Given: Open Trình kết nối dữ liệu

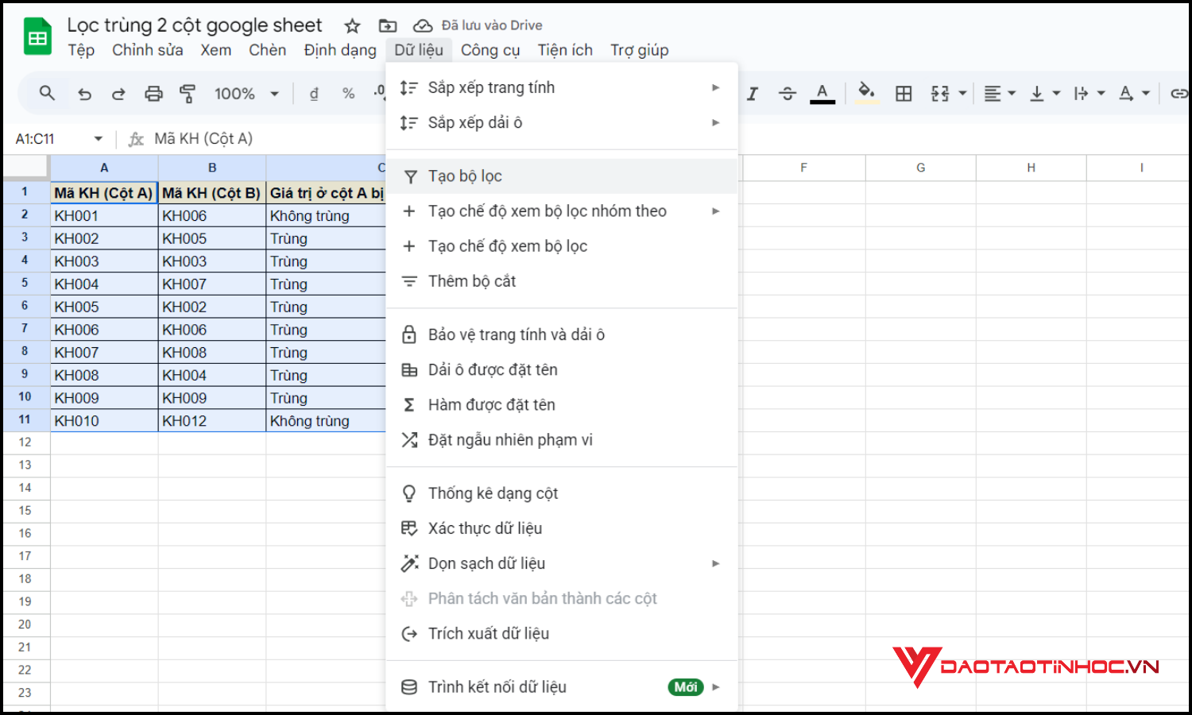Looking at the screenshot, I should click(x=497, y=686).
